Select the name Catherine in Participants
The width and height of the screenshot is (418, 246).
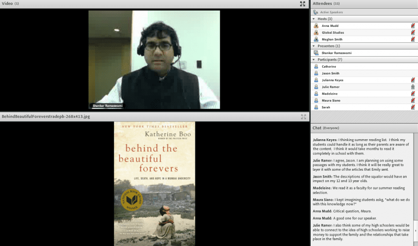click(x=329, y=67)
